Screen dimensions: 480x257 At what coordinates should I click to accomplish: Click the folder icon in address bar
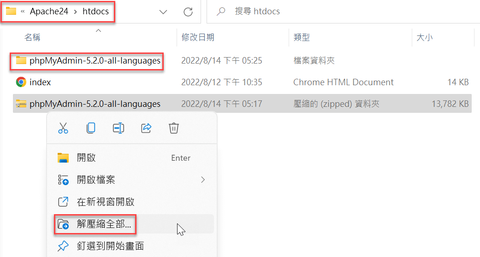[x=11, y=11]
